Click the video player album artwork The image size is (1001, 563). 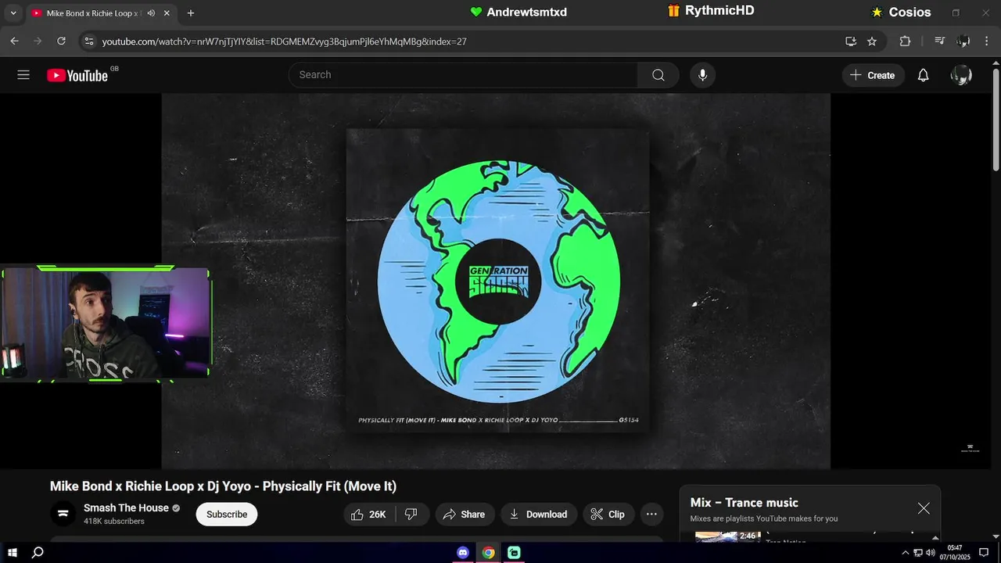498,281
